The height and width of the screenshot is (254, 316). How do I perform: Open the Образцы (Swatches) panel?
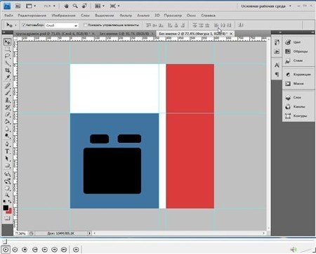[298, 51]
